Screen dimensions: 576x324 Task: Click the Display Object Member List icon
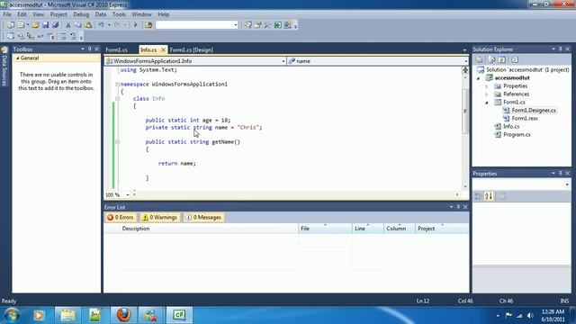coord(10,36)
